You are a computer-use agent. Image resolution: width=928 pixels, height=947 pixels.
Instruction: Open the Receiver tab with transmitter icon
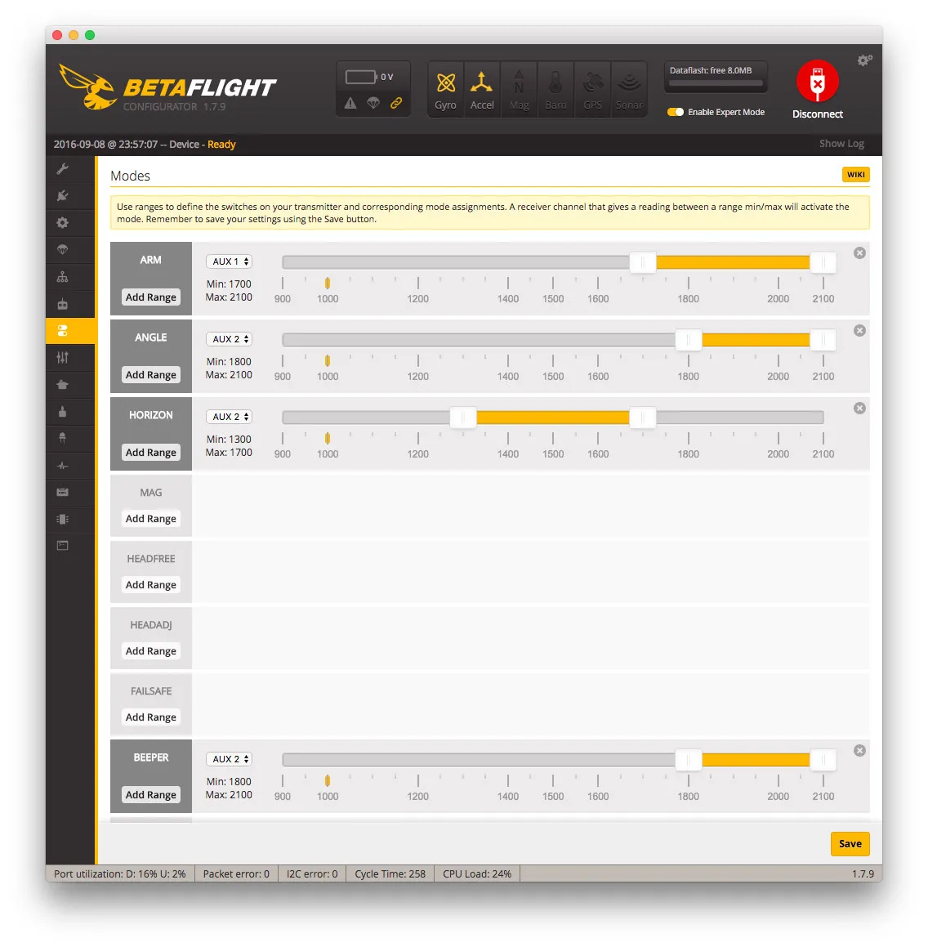(63, 304)
